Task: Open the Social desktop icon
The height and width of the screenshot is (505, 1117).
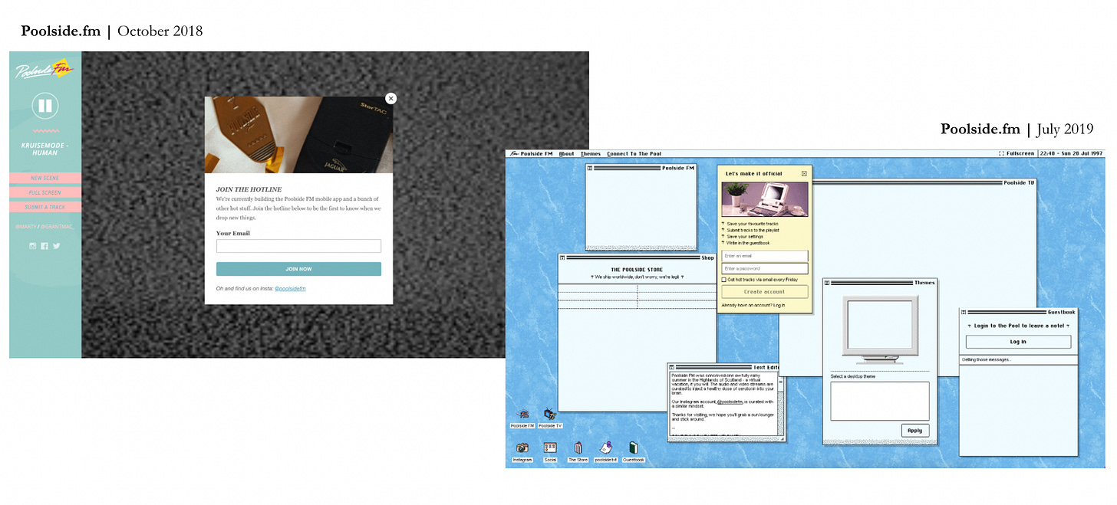Action: (x=550, y=452)
